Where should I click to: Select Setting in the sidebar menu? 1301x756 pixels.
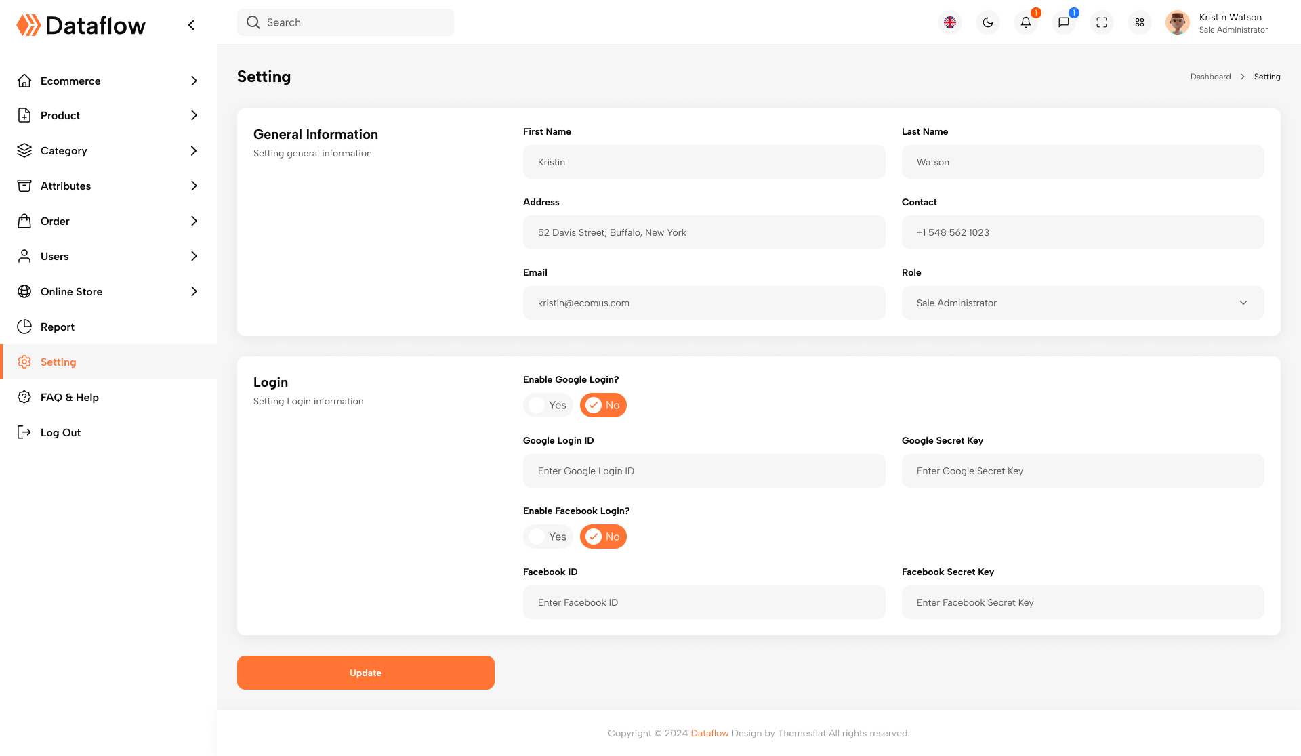tap(58, 362)
